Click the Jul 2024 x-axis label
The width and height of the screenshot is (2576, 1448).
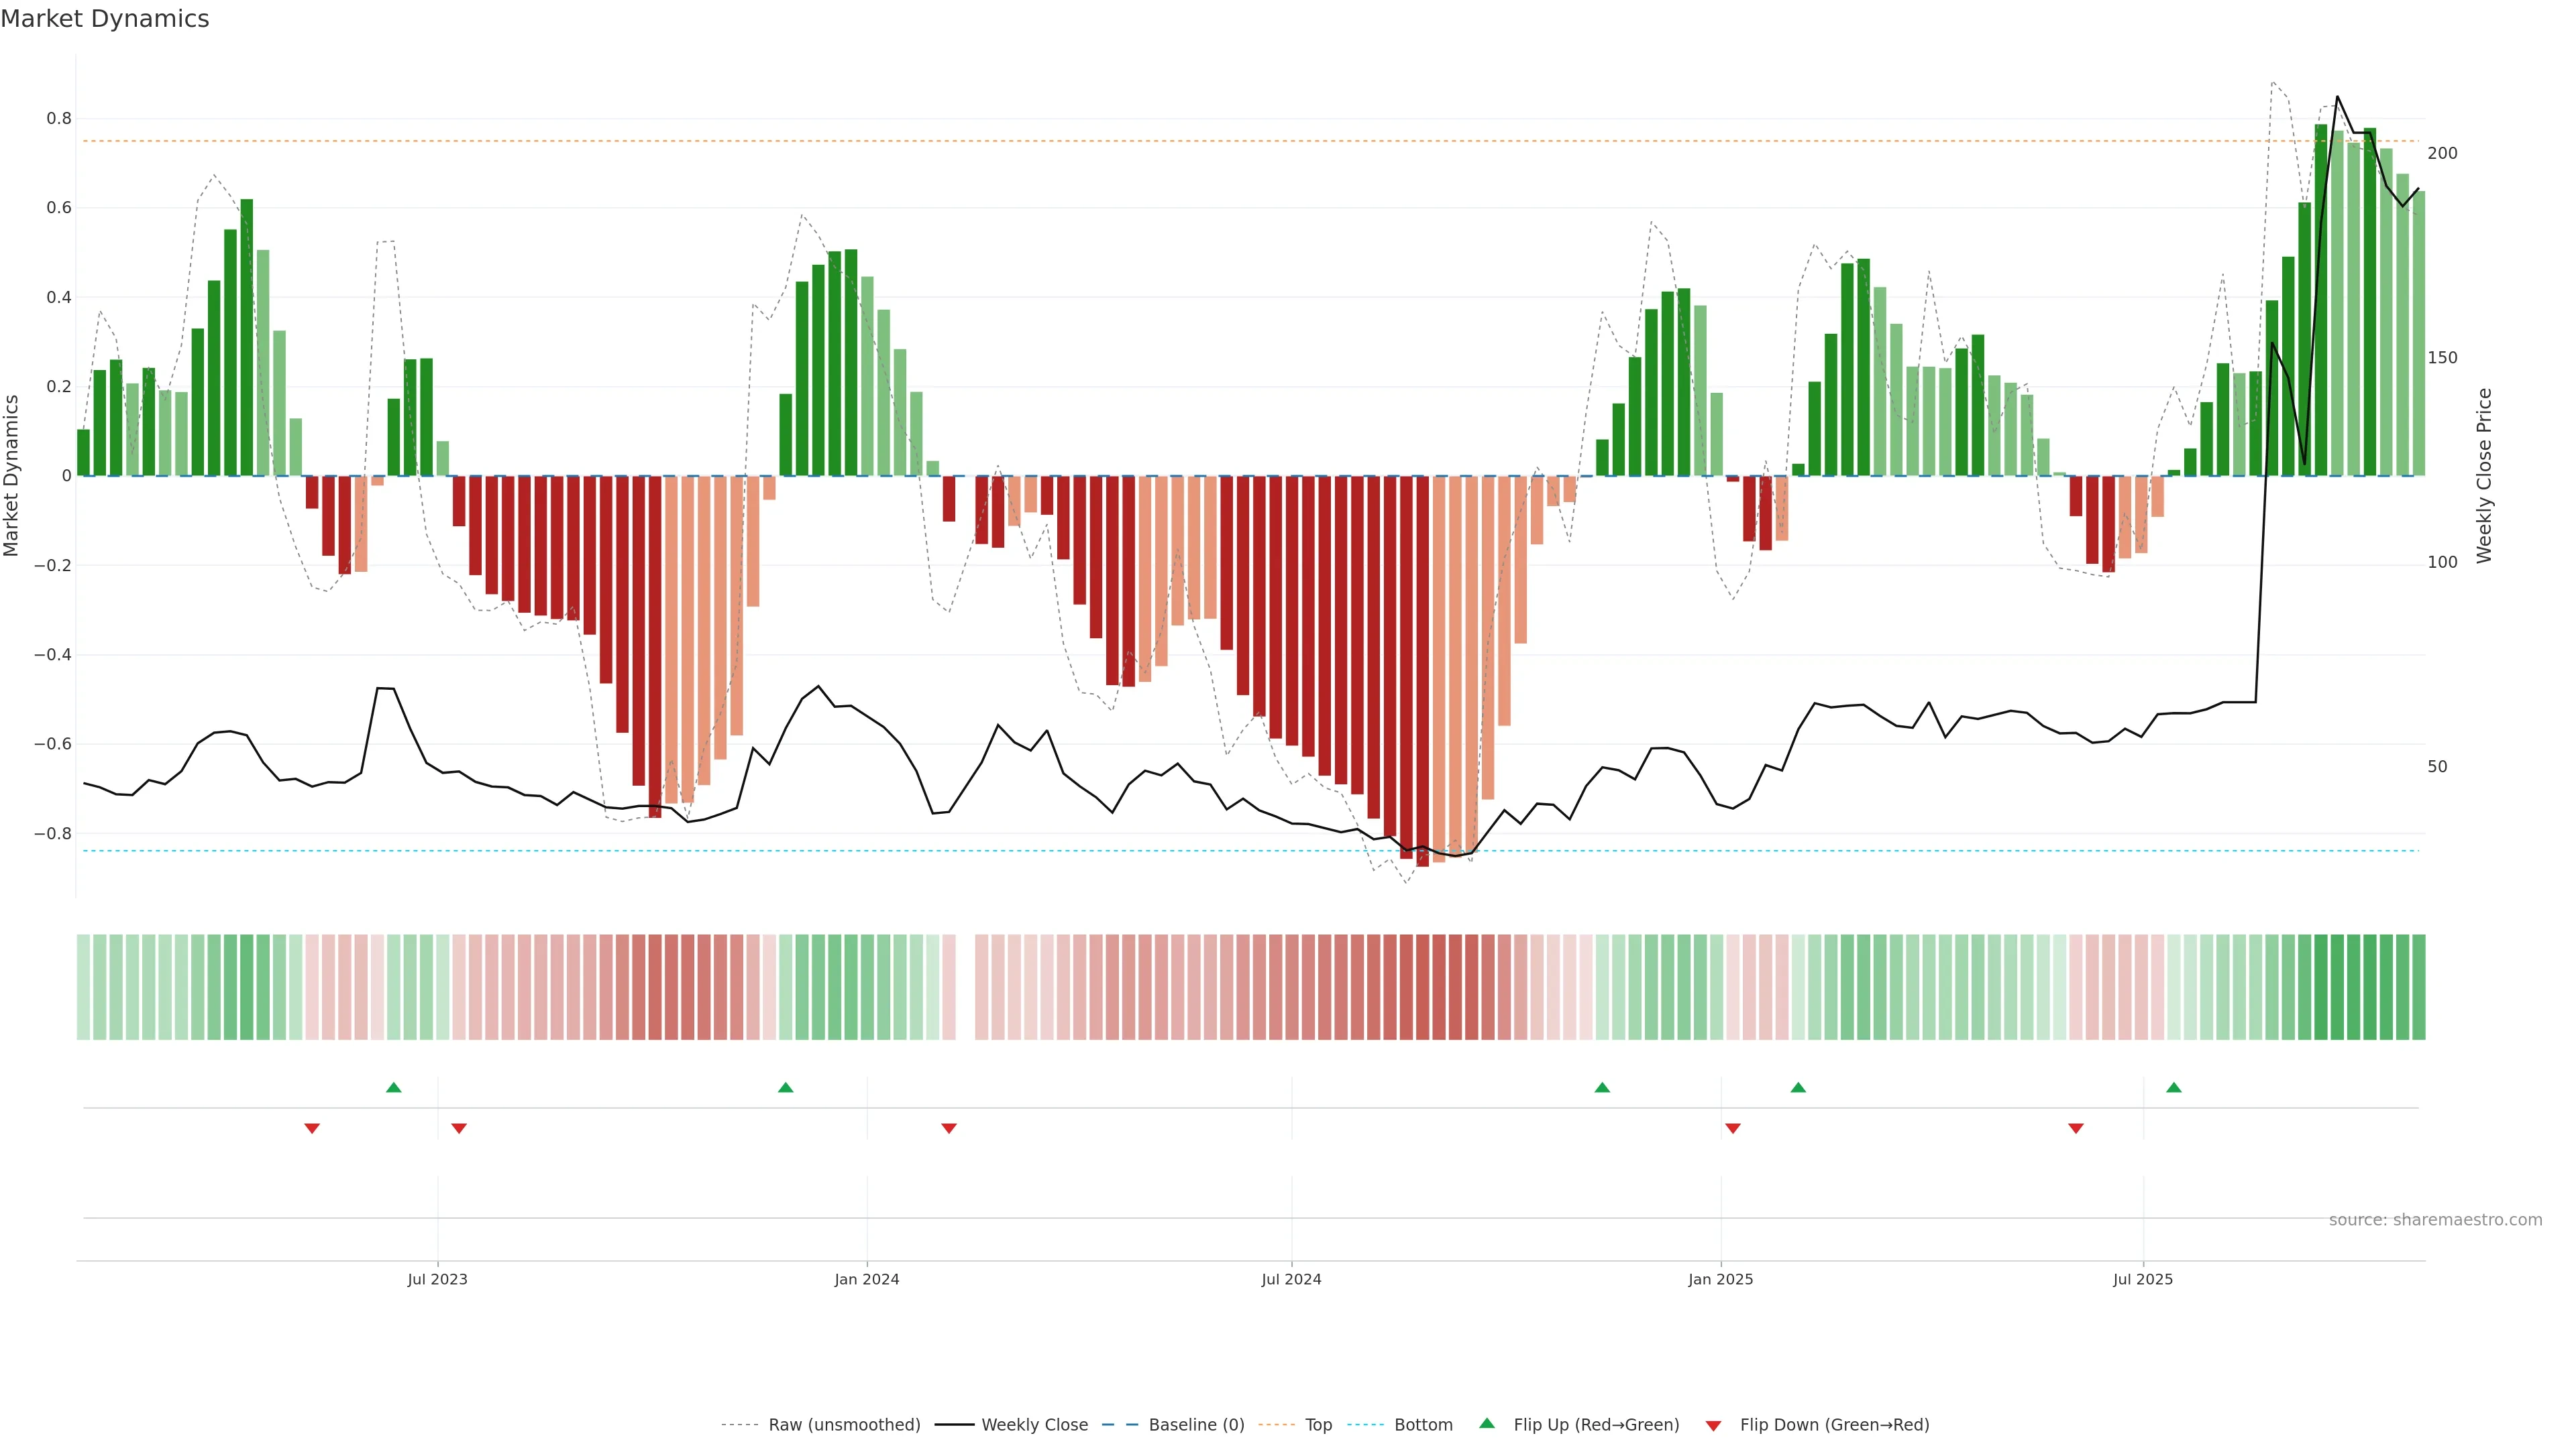click(x=1291, y=1279)
